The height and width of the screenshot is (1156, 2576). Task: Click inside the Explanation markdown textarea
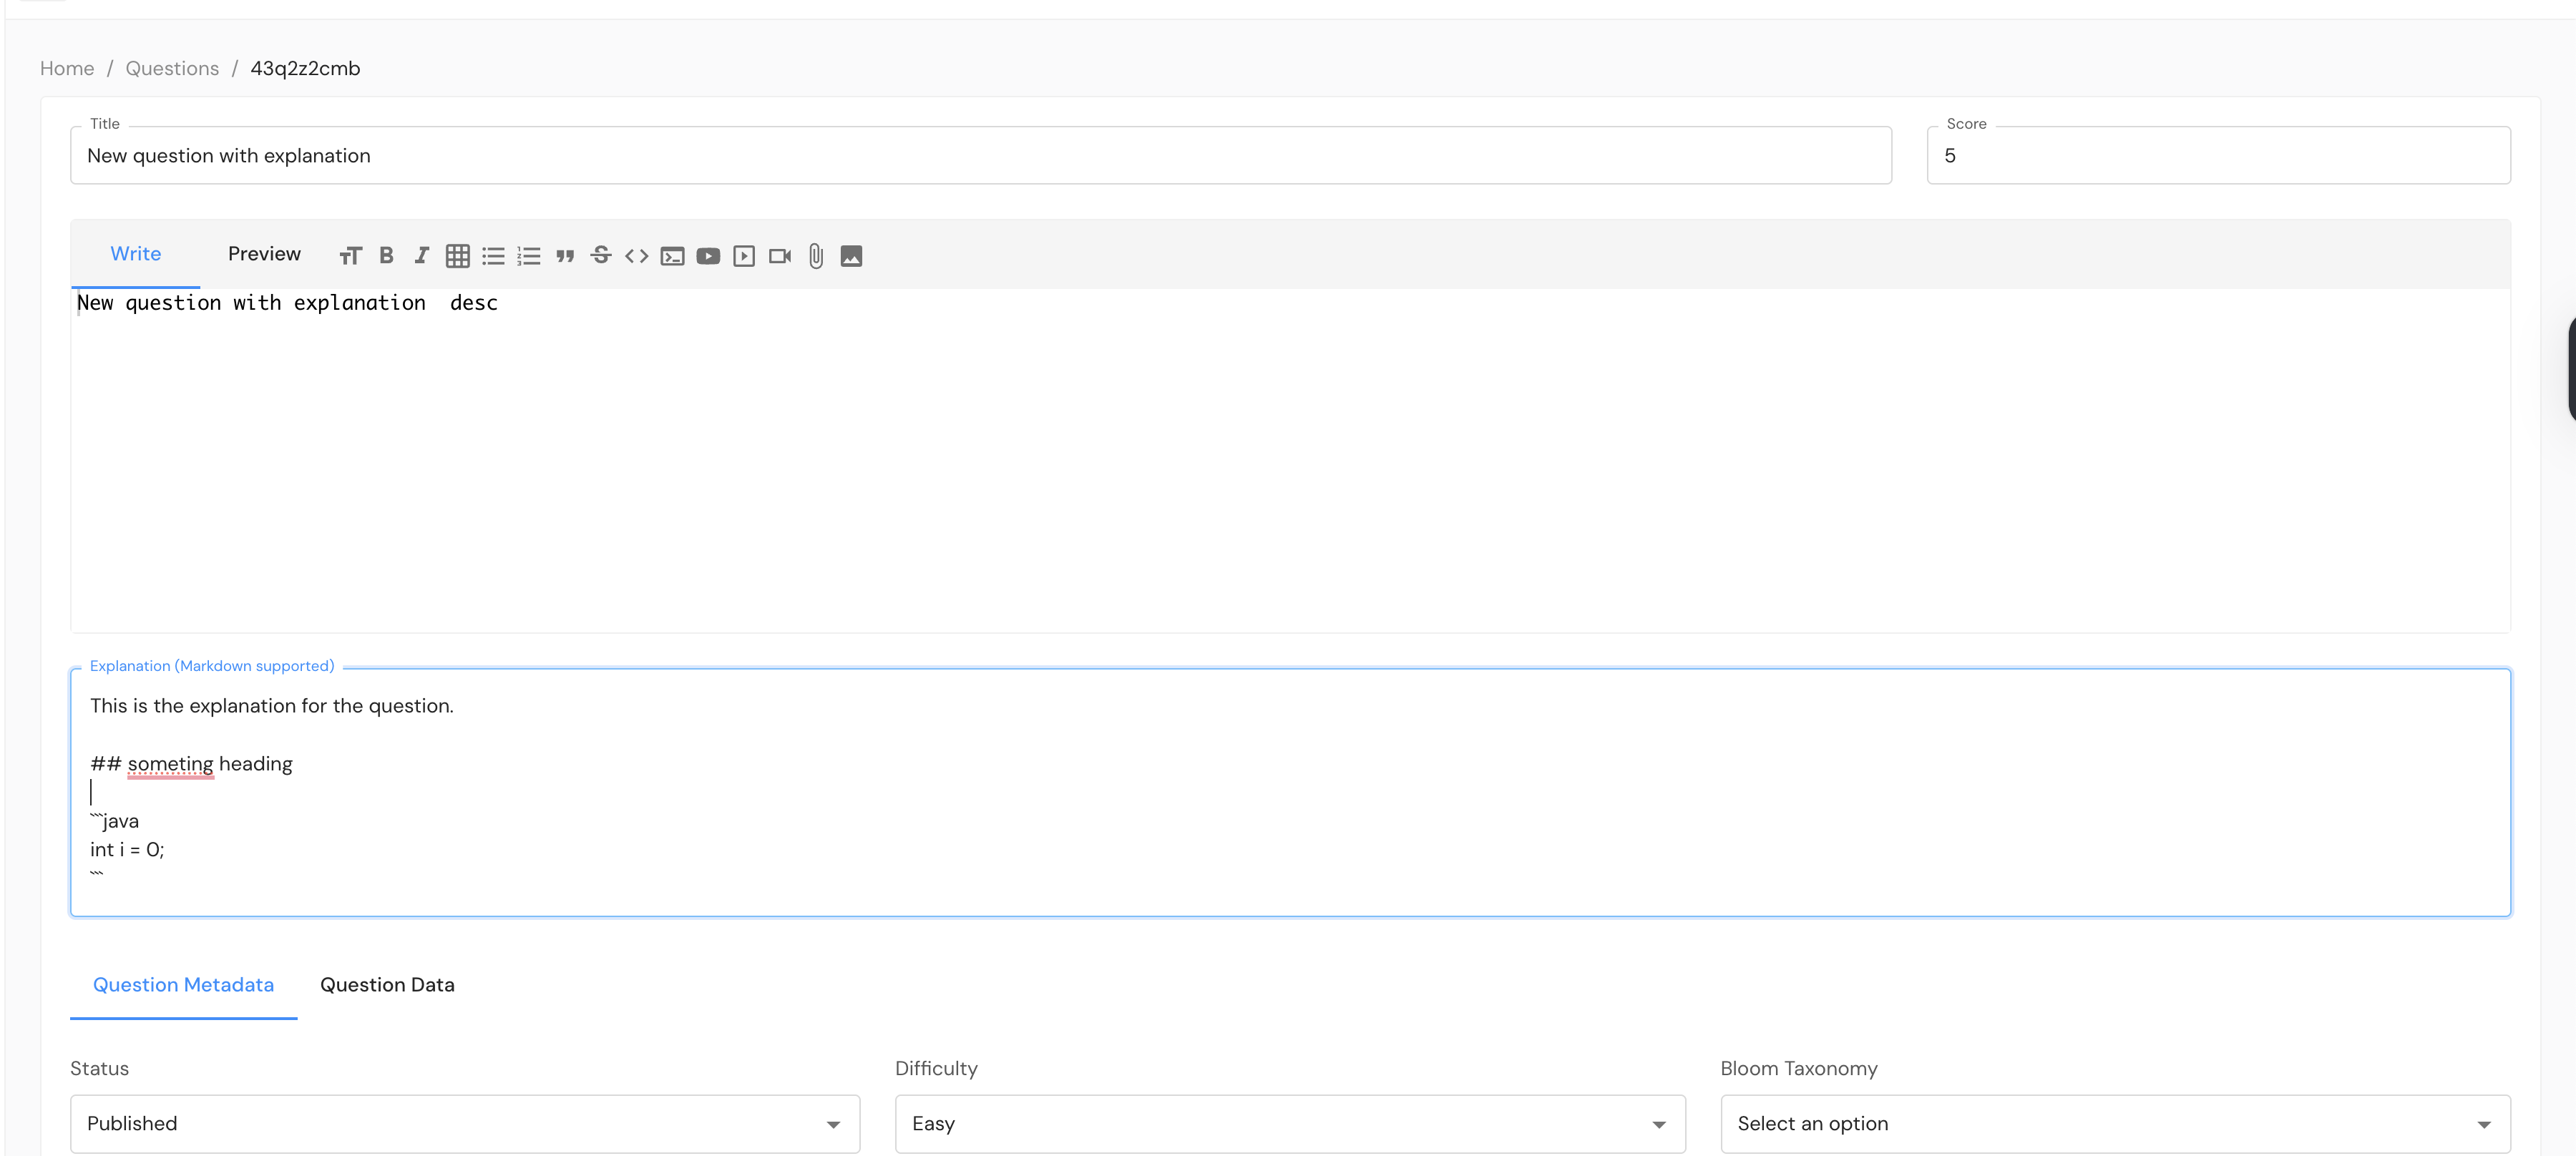click(1291, 792)
